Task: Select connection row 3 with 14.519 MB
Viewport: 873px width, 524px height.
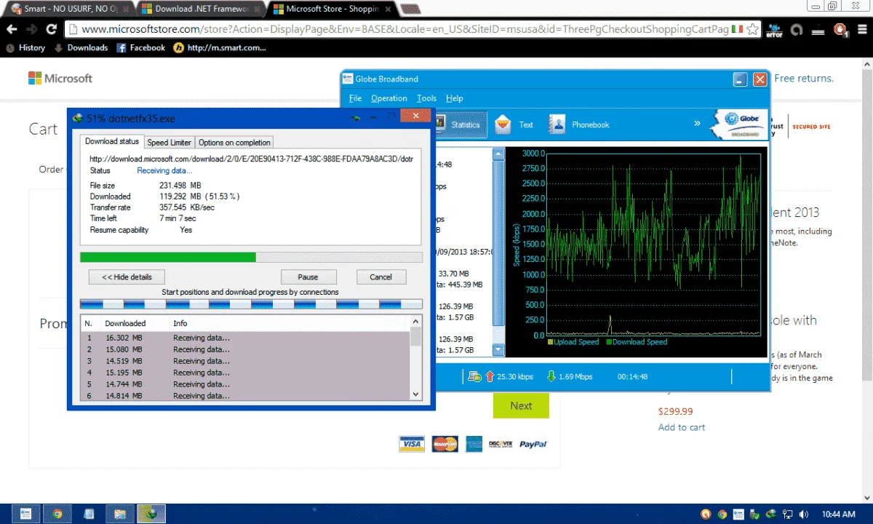Action: point(246,361)
